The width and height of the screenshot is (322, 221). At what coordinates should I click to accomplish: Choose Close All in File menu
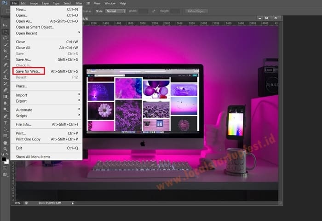click(x=46, y=48)
